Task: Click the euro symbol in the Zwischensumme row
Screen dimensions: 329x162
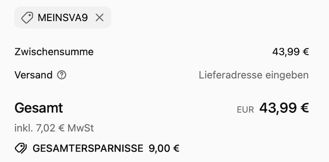Action: click(306, 52)
